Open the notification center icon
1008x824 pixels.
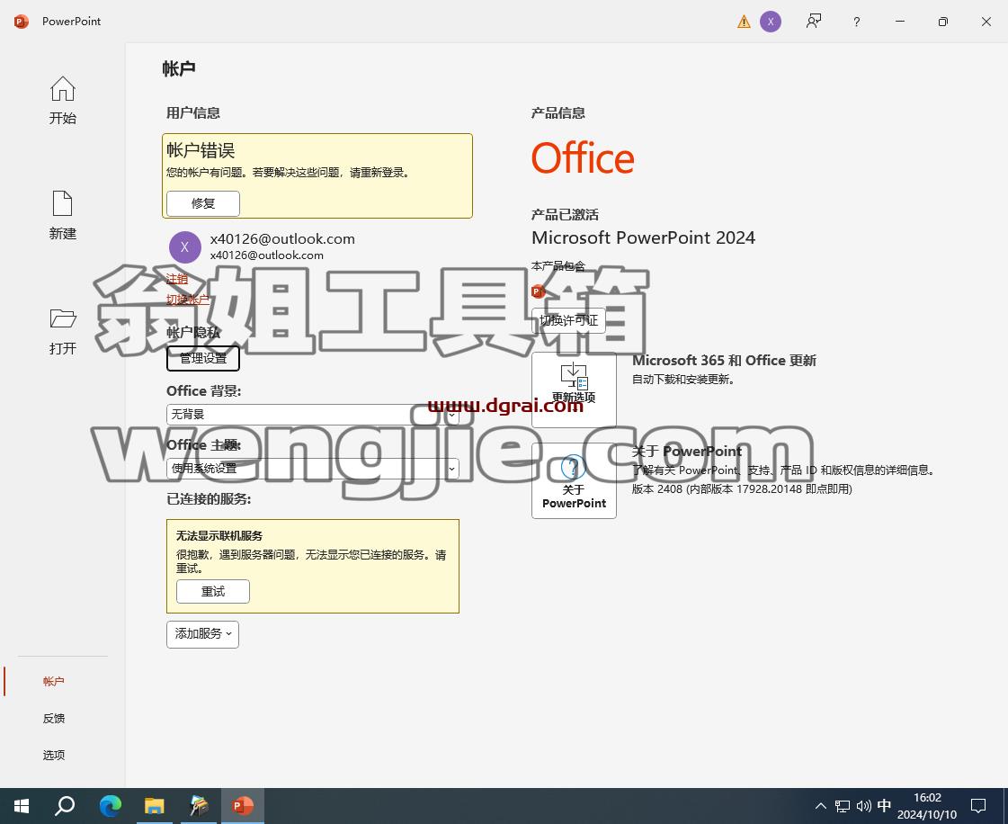coord(978,806)
